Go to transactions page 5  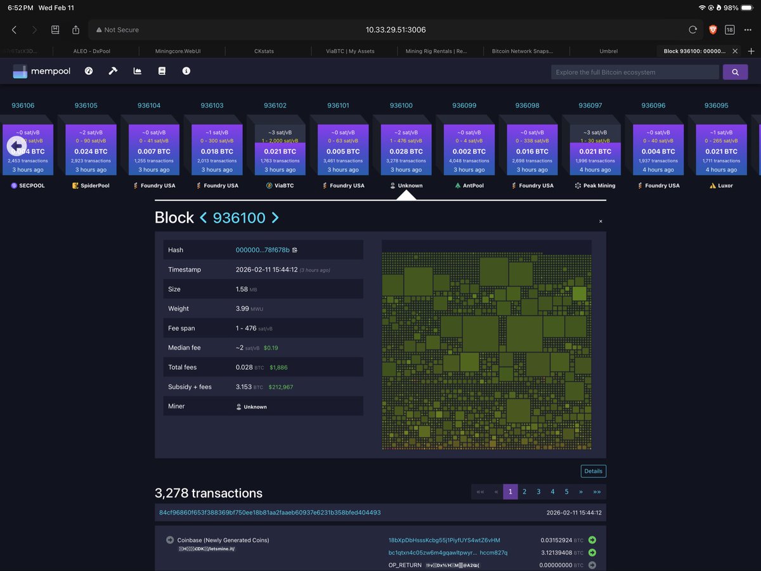coord(566,492)
